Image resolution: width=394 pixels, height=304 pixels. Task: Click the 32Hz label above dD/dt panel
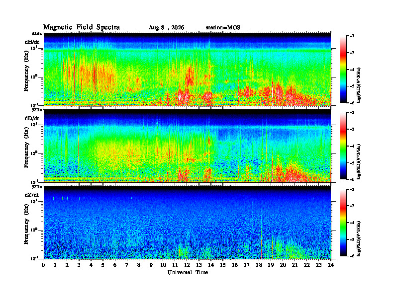[x=37, y=110]
